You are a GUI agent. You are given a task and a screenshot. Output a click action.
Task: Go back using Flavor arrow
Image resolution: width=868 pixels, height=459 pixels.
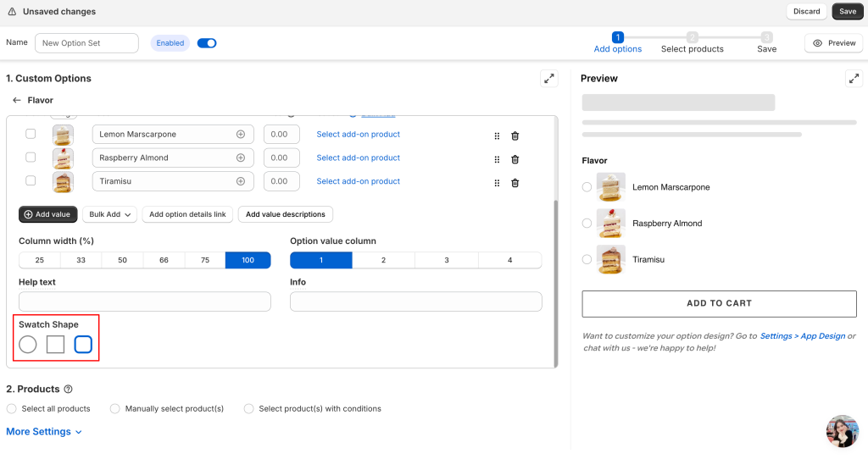pyautogui.click(x=16, y=101)
